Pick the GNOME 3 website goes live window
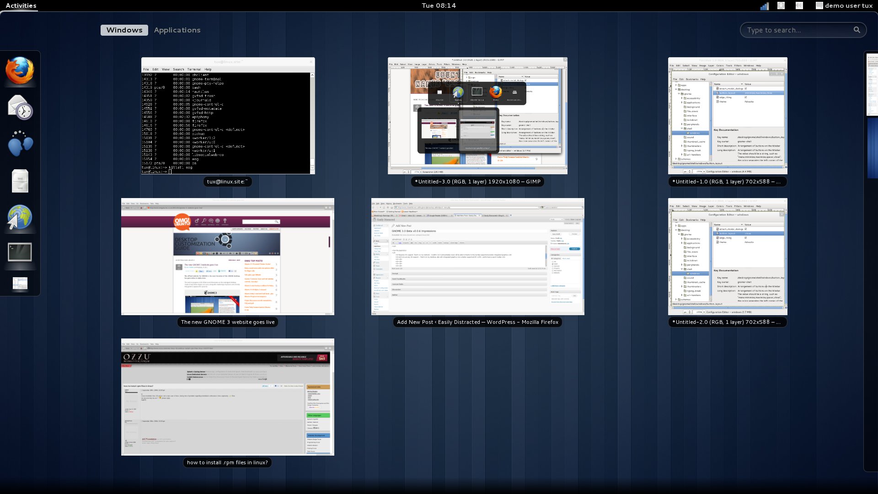The height and width of the screenshot is (494, 878). point(227,257)
